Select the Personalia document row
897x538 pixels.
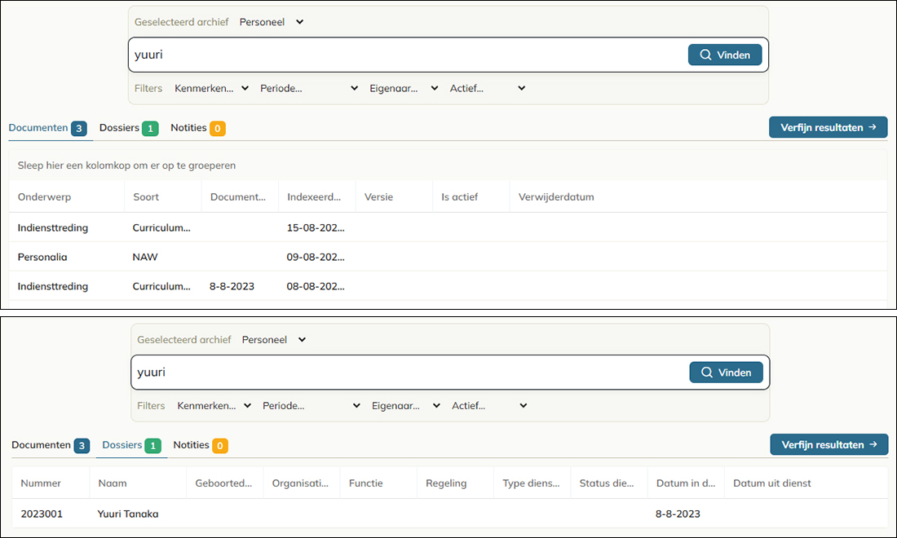pyautogui.click(x=448, y=257)
